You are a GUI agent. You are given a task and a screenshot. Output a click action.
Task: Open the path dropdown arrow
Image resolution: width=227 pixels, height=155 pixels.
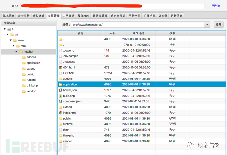pyautogui.click(x=207, y=25)
